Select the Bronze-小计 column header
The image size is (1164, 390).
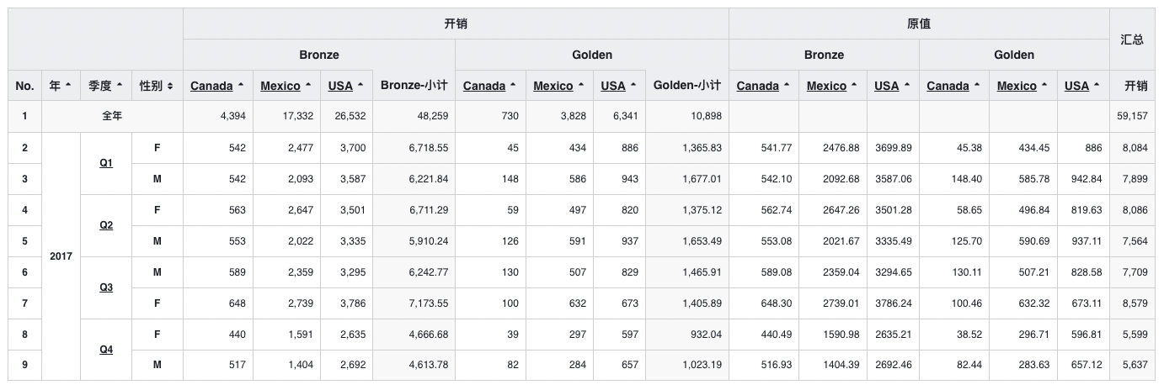pos(414,86)
